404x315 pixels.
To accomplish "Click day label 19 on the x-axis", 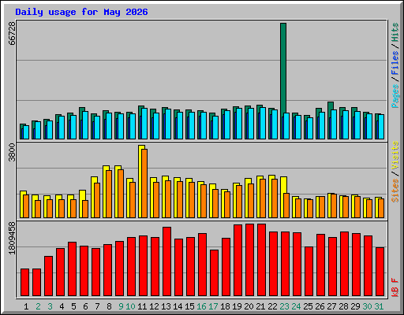I will (237, 306).
